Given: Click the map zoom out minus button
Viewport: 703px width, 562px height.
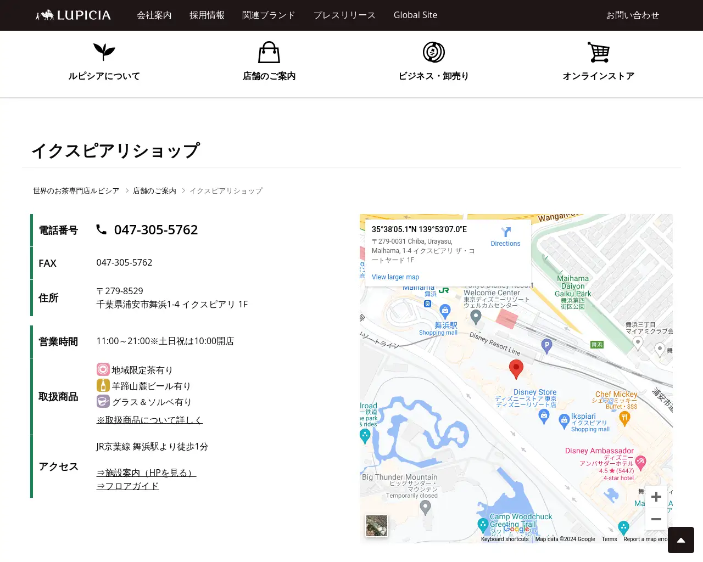Looking at the screenshot, I should click(656, 519).
